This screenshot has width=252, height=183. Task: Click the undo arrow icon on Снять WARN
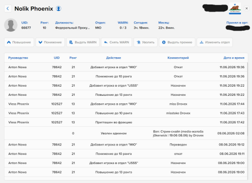(x=106, y=42)
